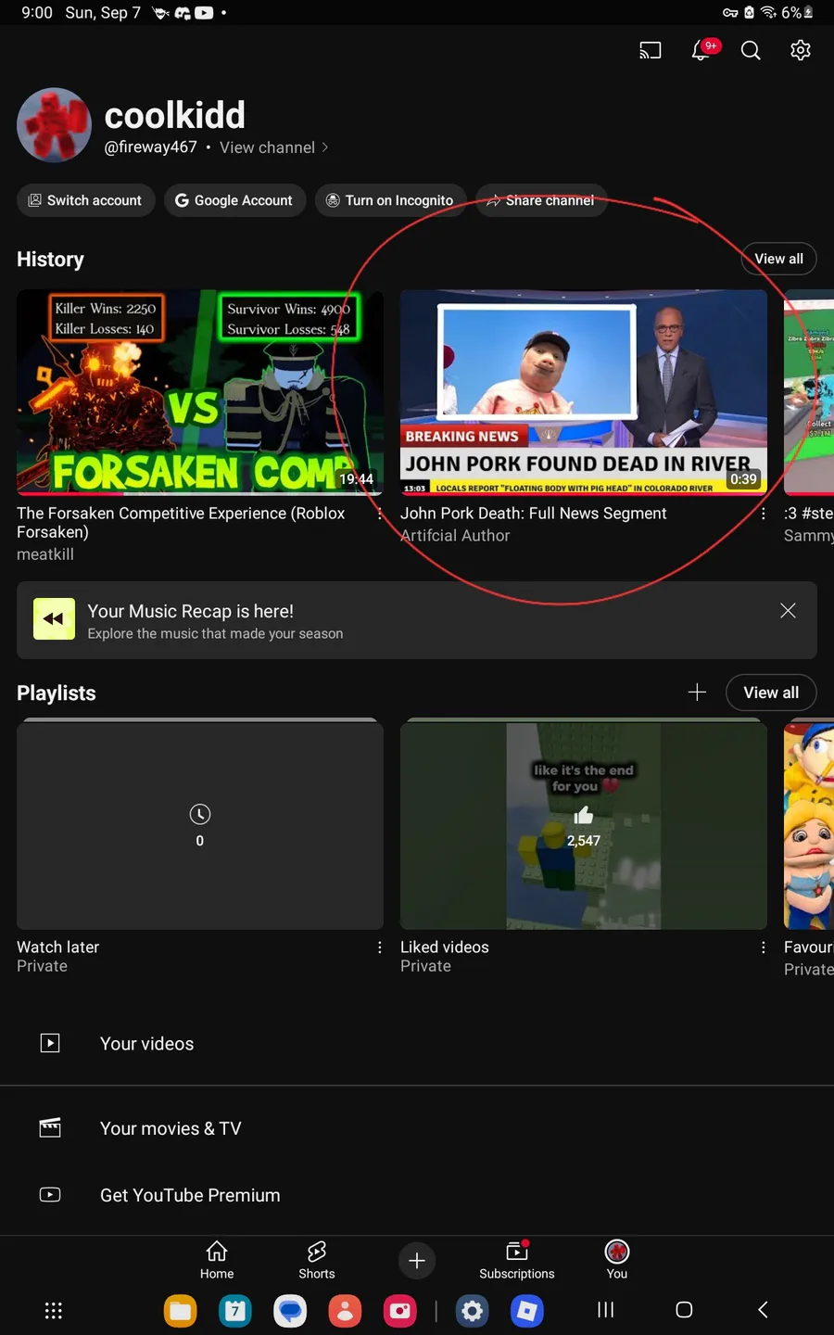Create a new playlist with plus icon
Screen dimensions: 834x1335
pos(697,692)
